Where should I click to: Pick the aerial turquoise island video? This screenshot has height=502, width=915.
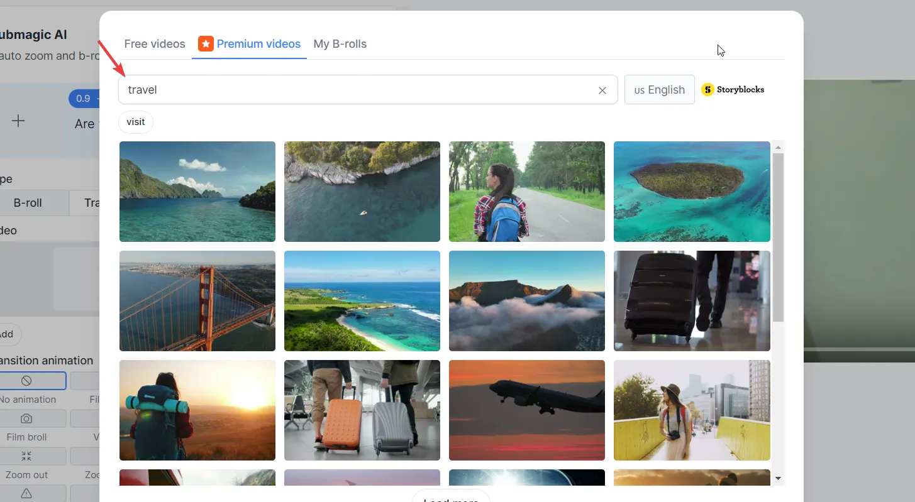click(692, 192)
